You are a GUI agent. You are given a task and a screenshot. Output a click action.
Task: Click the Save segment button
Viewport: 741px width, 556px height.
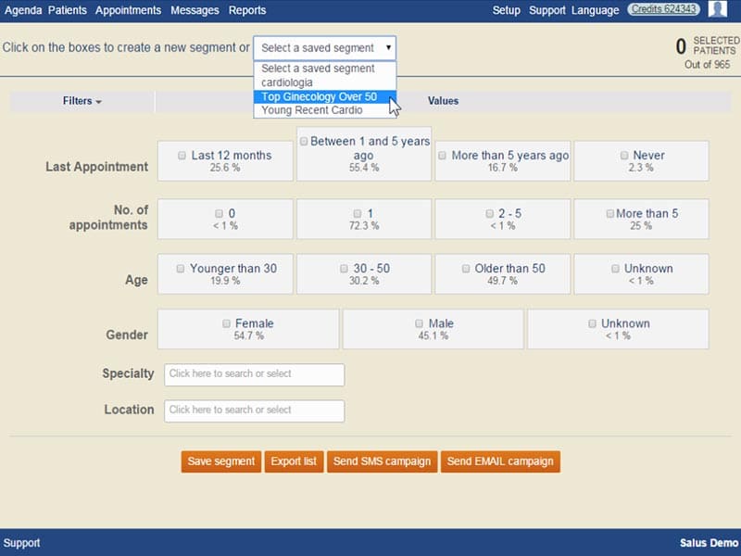coord(221,461)
